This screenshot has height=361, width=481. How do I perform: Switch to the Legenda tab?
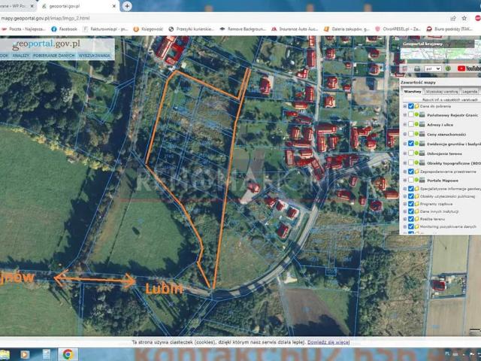[x=468, y=91]
